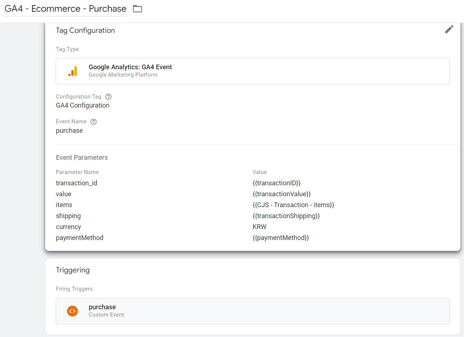This screenshot has height=337, width=464.
Task: Click the {{paymentMethod}} variable value
Action: click(x=281, y=238)
